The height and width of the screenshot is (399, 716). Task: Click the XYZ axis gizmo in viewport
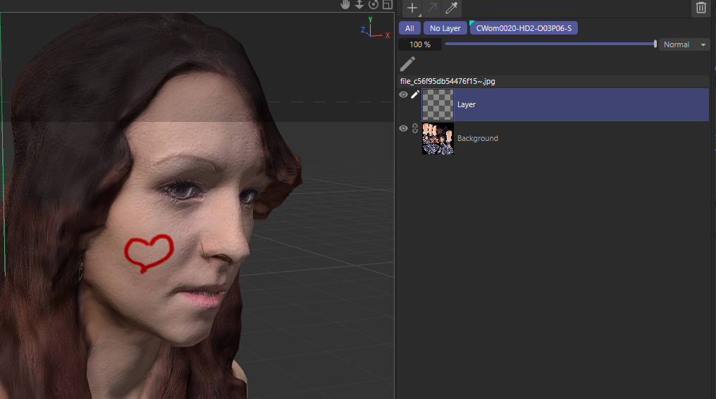(375, 28)
